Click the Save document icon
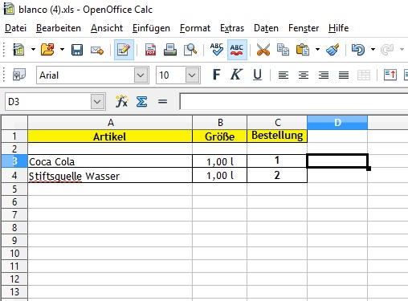 point(77,50)
